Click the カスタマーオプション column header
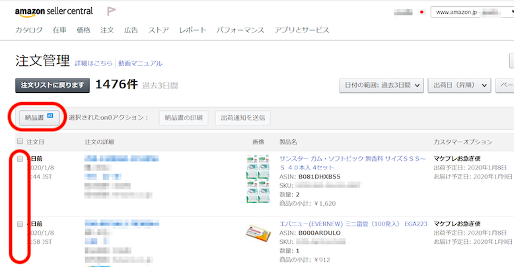The image size is (514, 267). coord(463,142)
